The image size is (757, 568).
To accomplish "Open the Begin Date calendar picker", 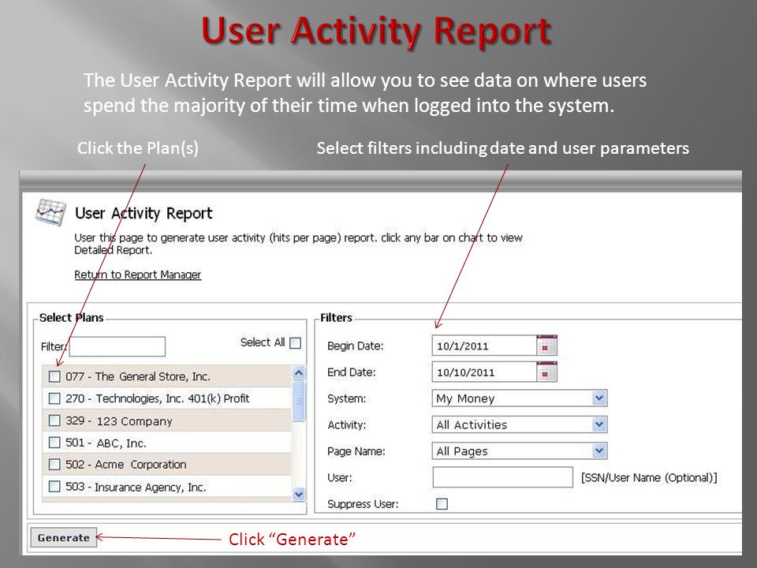I will (x=546, y=346).
